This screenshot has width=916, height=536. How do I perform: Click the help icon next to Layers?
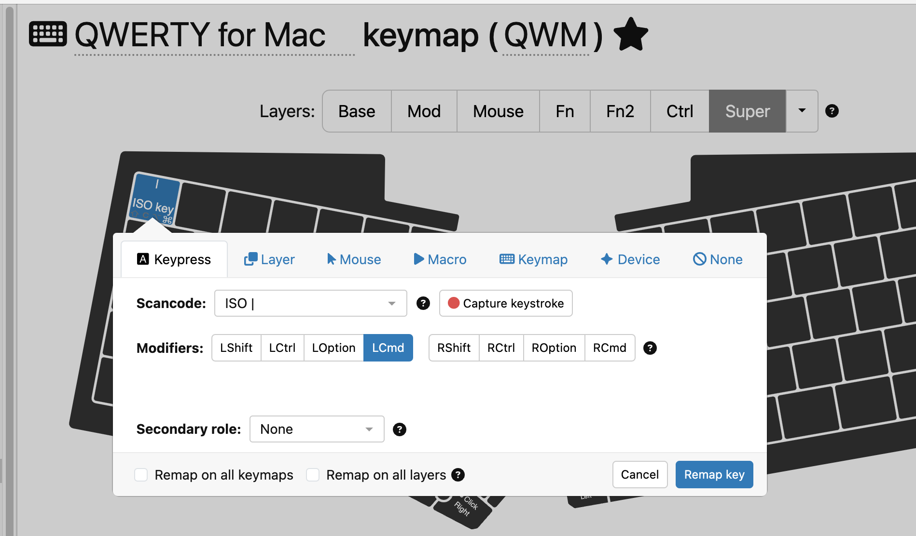pyautogui.click(x=832, y=111)
